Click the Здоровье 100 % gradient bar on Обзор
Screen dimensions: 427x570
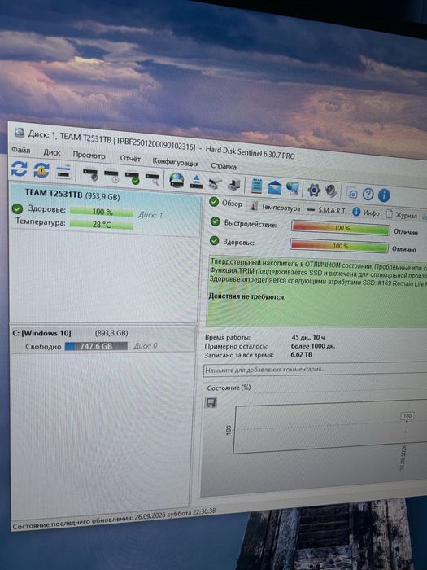click(339, 246)
